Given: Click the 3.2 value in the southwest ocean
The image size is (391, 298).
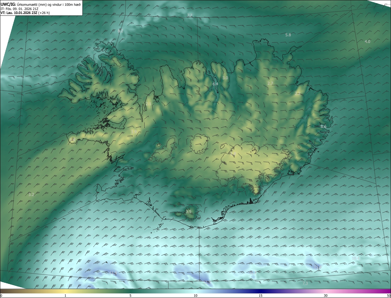Looking at the screenshot, I should tap(31, 194).
